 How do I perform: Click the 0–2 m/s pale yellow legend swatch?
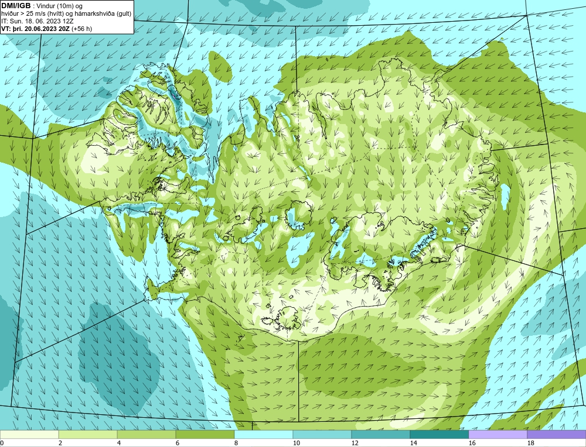(29, 434)
